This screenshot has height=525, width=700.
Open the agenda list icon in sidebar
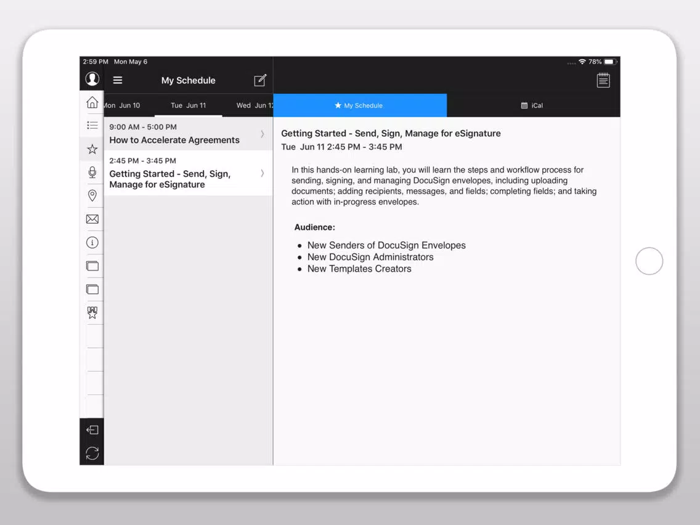(92, 126)
